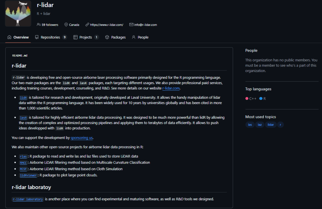Screen dimensions: 322x209
Task: Select the C++ language pink dot
Action: (247, 99)
